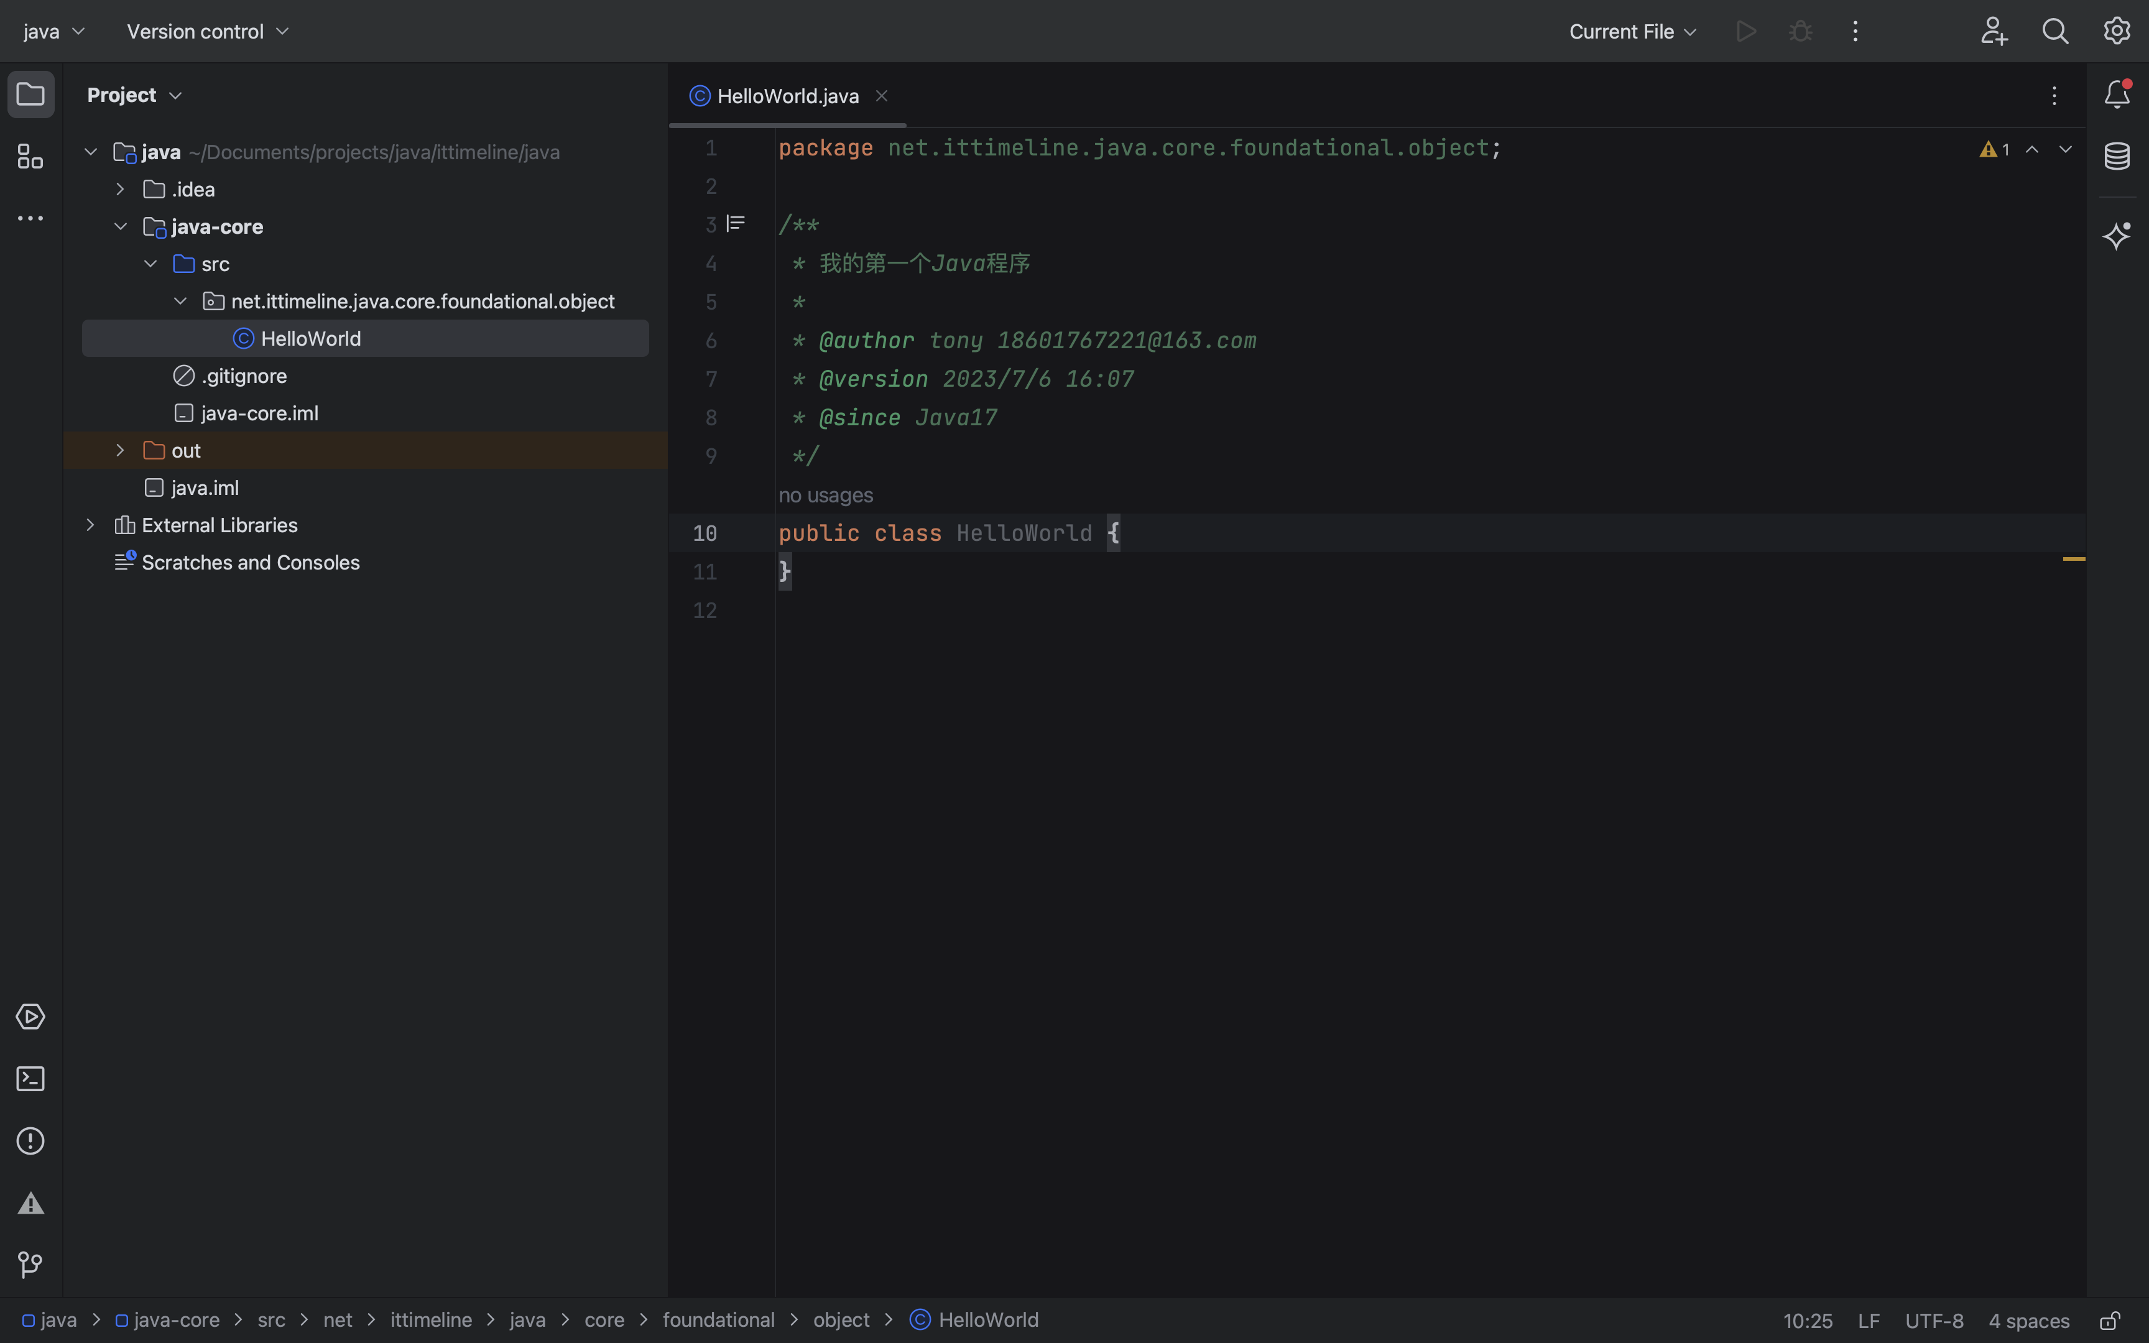Open the java project dropdown
The image size is (2149, 1343).
pos(53,31)
